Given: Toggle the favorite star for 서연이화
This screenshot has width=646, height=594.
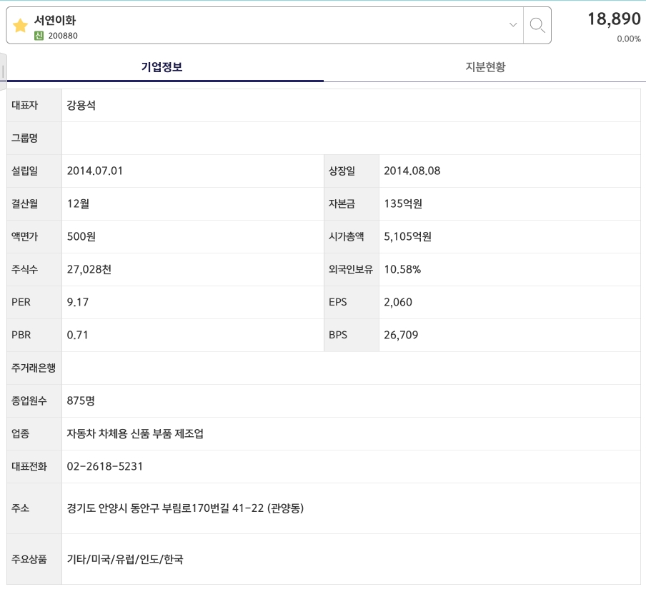Looking at the screenshot, I should coord(20,26).
